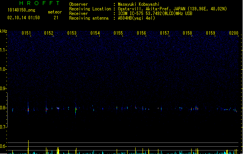Click the Observer field label
The height and width of the screenshot is (154, 243).
pyautogui.click(x=78, y=4)
